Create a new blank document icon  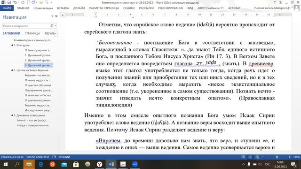tap(28, 2)
